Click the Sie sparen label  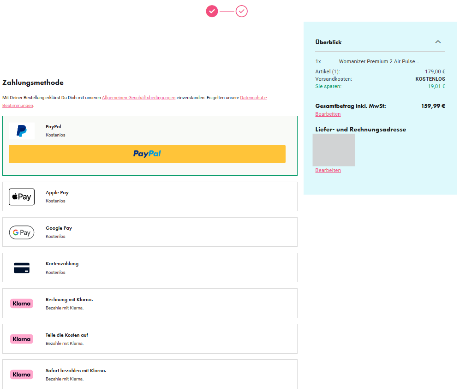click(329, 86)
